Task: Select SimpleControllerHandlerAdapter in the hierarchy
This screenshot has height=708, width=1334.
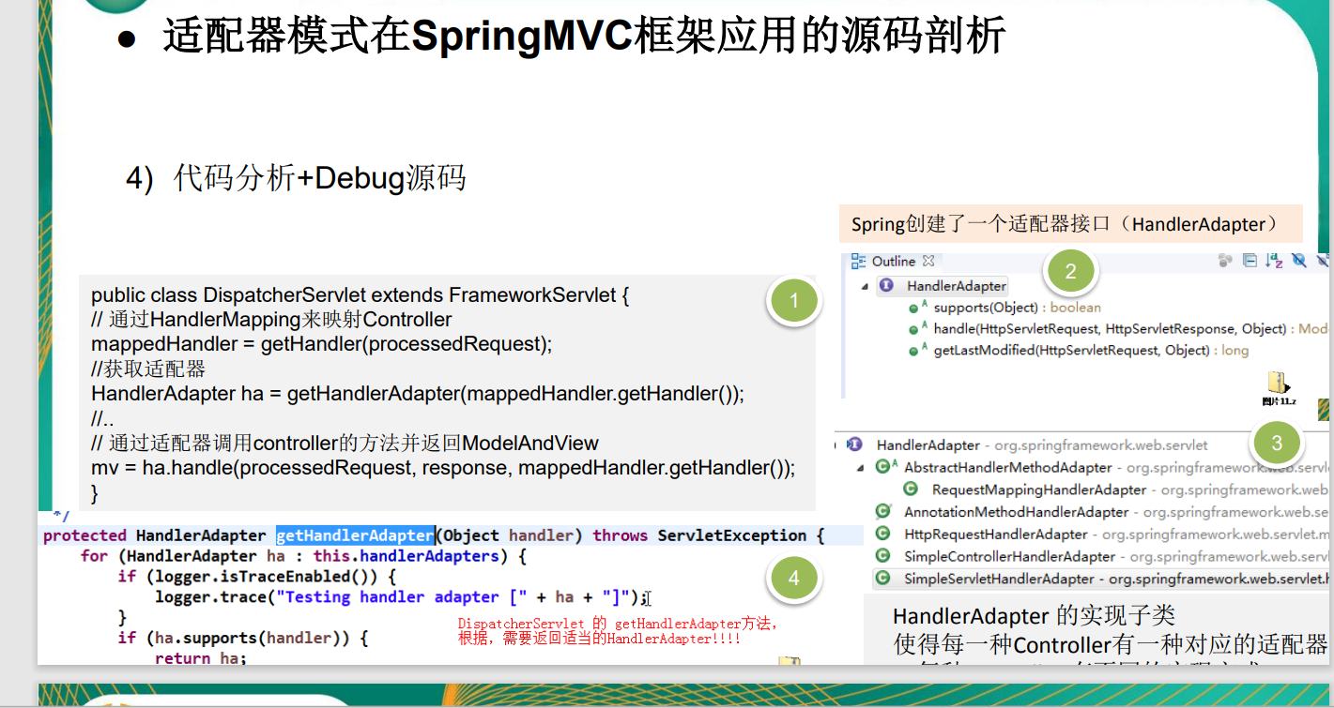Action: click(1009, 557)
